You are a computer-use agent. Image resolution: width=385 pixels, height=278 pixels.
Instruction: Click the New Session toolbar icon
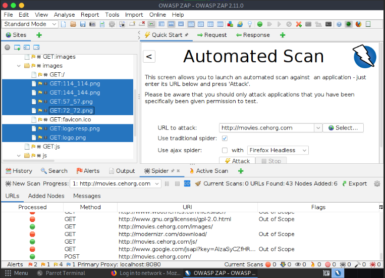coord(64,24)
